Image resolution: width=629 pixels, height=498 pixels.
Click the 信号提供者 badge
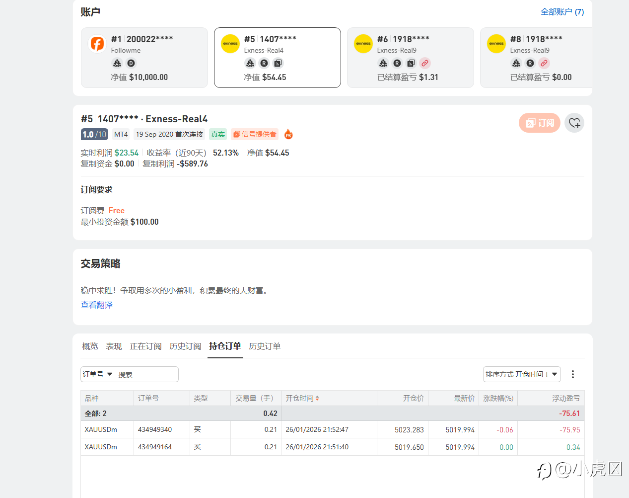pyautogui.click(x=255, y=134)
